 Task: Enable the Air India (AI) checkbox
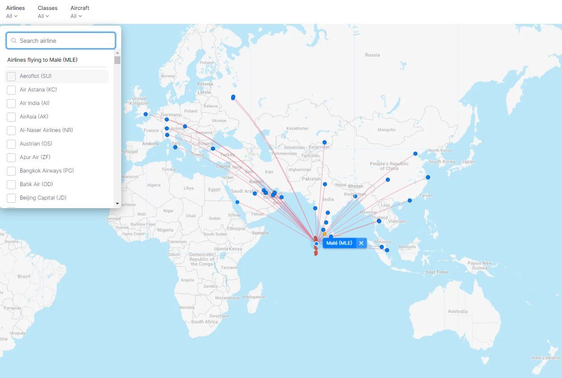coord(11,103)
